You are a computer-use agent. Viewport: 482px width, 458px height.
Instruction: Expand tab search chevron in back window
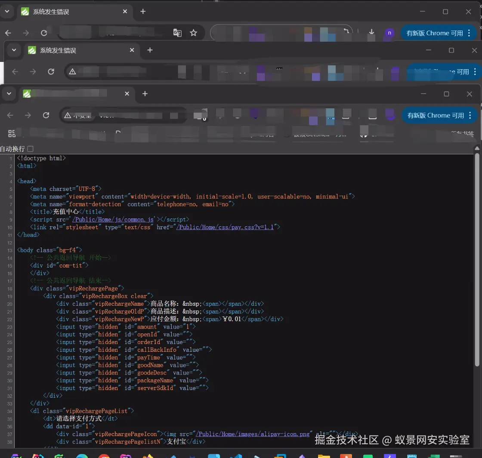click(7, 11)
